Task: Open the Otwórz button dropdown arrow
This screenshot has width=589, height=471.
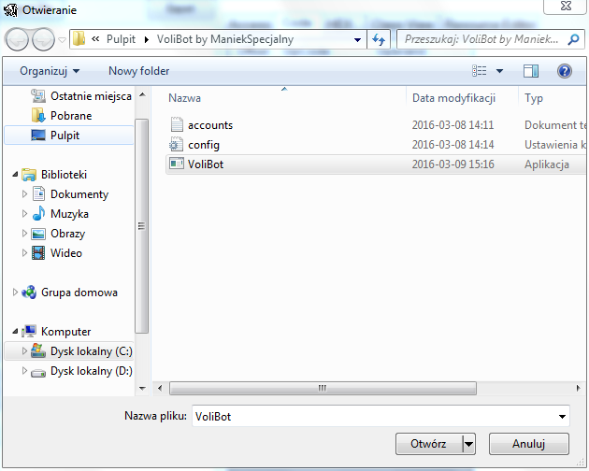Action: point(468,444)
